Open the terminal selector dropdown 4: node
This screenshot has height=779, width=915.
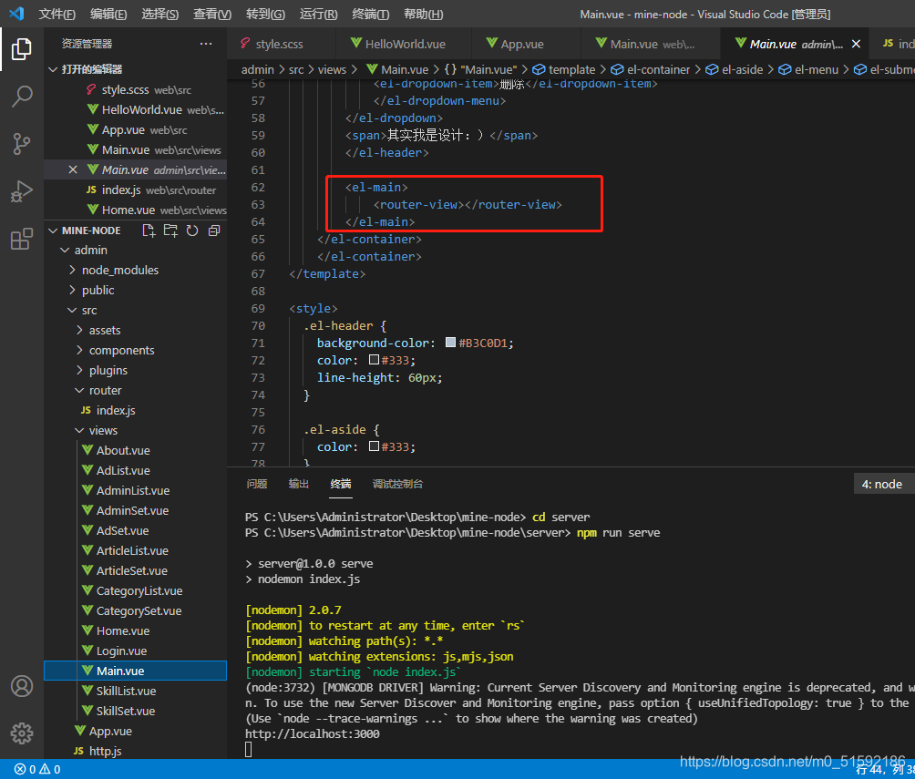tap(882, 484)
